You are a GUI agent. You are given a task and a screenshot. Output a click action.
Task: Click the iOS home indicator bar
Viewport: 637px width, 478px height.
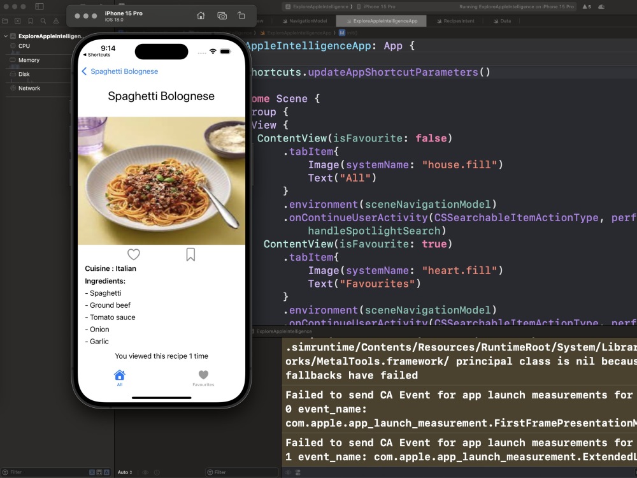point(161,398)
